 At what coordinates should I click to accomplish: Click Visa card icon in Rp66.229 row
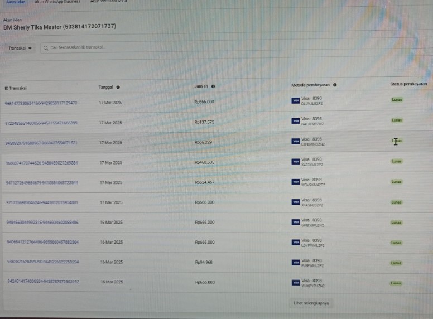pos(296,141)
